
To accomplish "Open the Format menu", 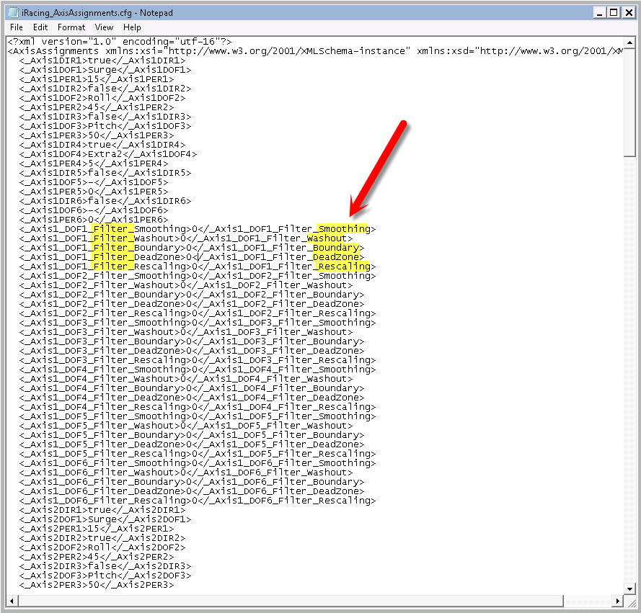I will (x=71, y=27).
